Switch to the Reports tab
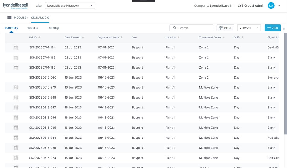 tap(32, 28)
